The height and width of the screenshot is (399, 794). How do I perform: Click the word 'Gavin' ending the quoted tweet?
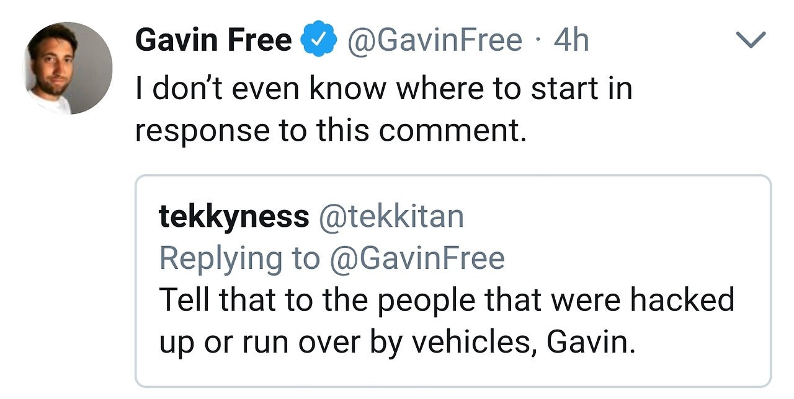click(590, 343)
